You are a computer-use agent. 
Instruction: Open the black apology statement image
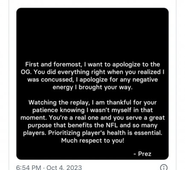point(92,84)
